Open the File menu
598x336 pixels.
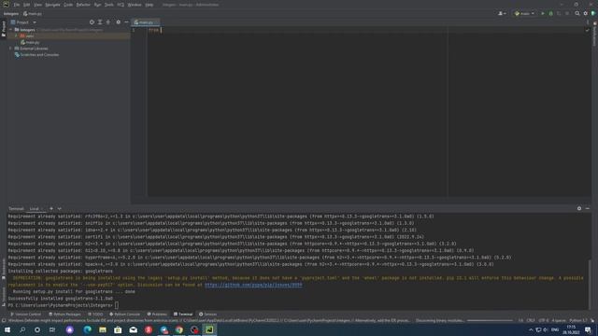coord(17,5)
